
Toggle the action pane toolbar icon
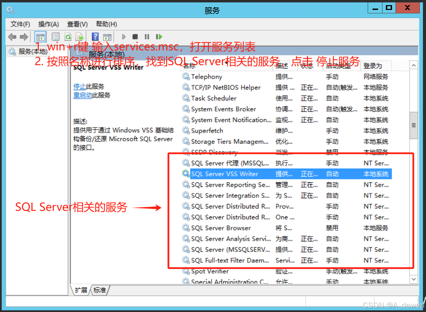[107, 37]
